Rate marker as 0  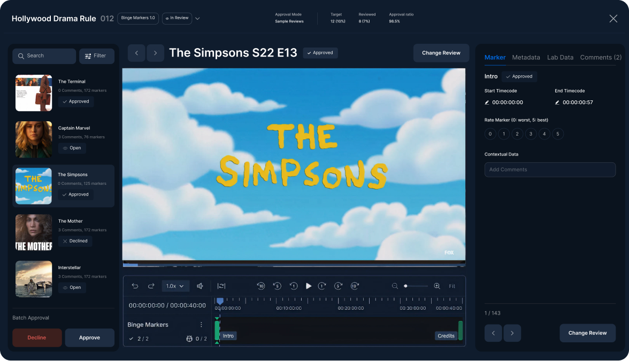tap(490, 134)
